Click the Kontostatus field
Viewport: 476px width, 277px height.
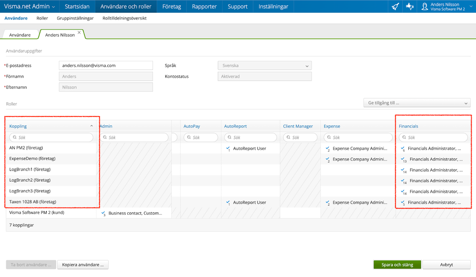click(x=265, y=76)
